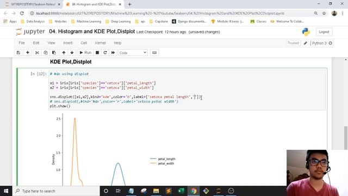Viewport: 348px width, 196px height.
Task: Open Sublime Text from taskbar
Action: pyautogui.click(x=169, y=191)
